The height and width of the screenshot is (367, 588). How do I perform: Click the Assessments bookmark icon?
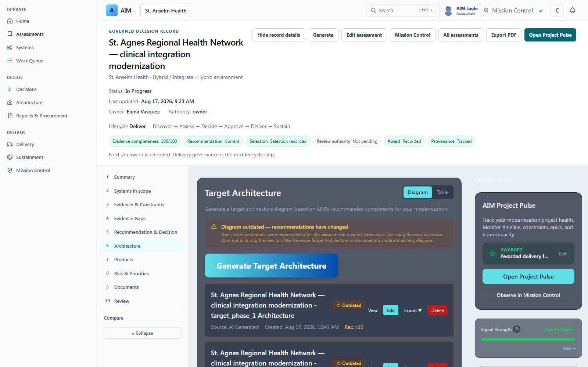(x=10, y=34)
